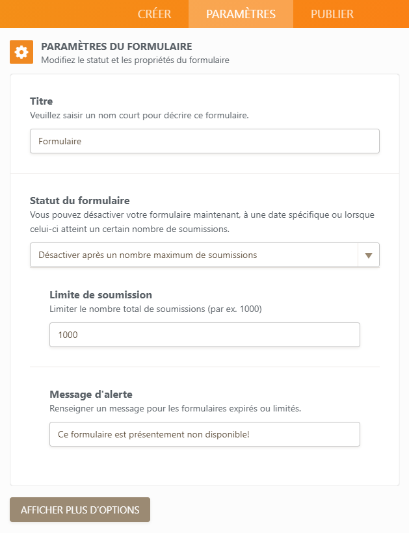Screen dimensions: 409x533
Task: Open the PUBLIER tab
Action: (332, 14)
